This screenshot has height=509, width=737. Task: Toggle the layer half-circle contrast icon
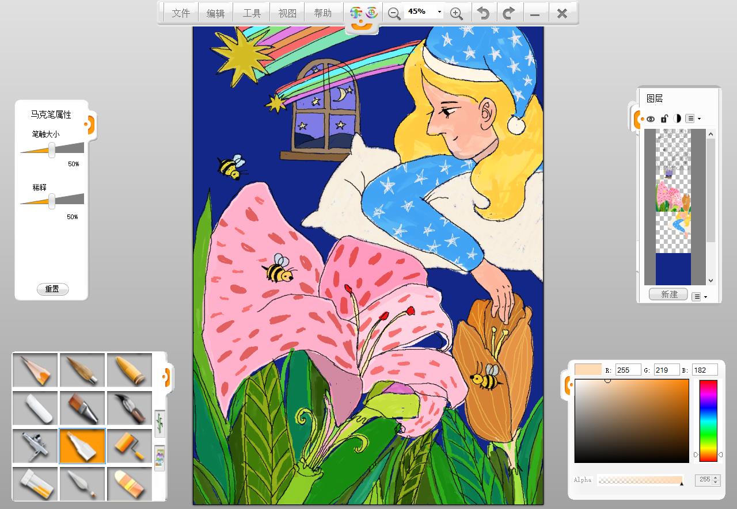point(677,118)
